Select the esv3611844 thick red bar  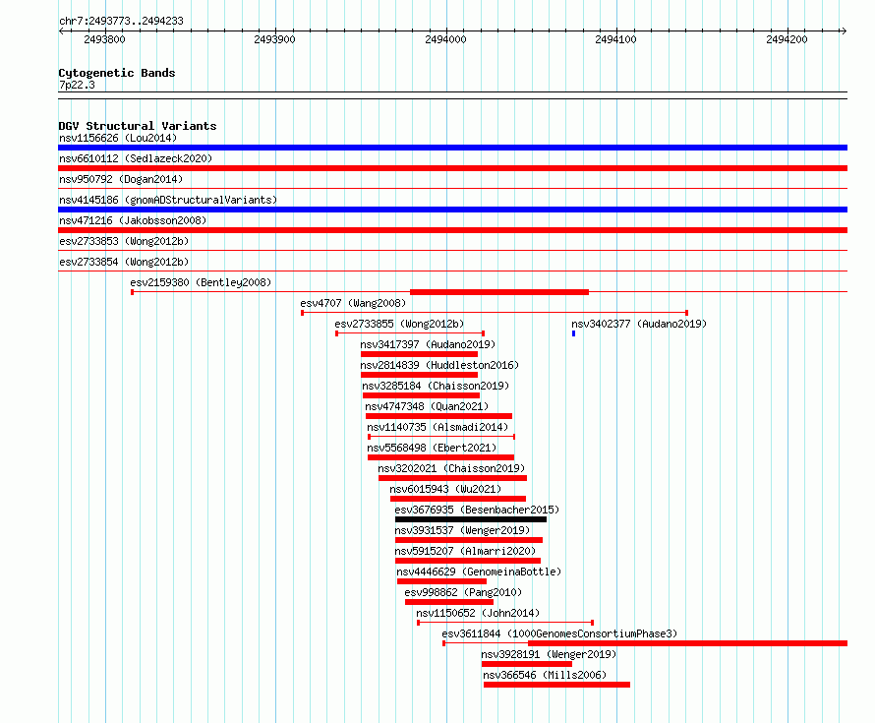pos(687,643)
